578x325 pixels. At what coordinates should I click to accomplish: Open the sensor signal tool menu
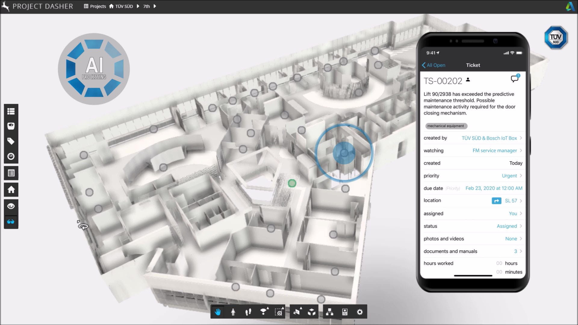264,312
